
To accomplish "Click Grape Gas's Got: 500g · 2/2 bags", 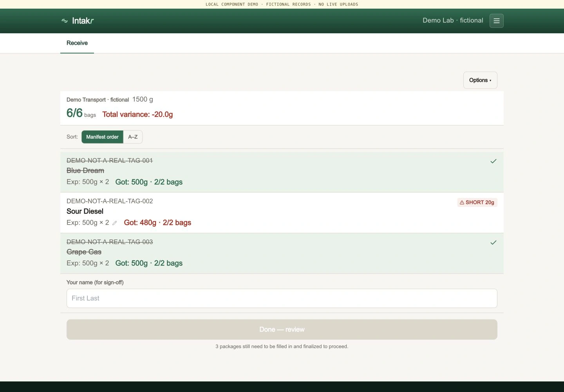I will tap(149, 263).
